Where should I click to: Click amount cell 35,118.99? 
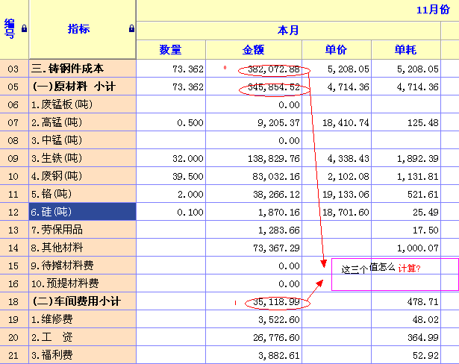pos(254,301)
